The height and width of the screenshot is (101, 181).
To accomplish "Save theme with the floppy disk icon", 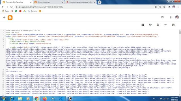I will pyautogui.click(x=173, y=25).
